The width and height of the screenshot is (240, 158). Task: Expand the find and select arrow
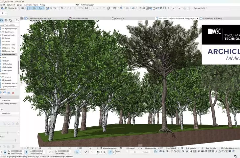[x=65, y=8]
